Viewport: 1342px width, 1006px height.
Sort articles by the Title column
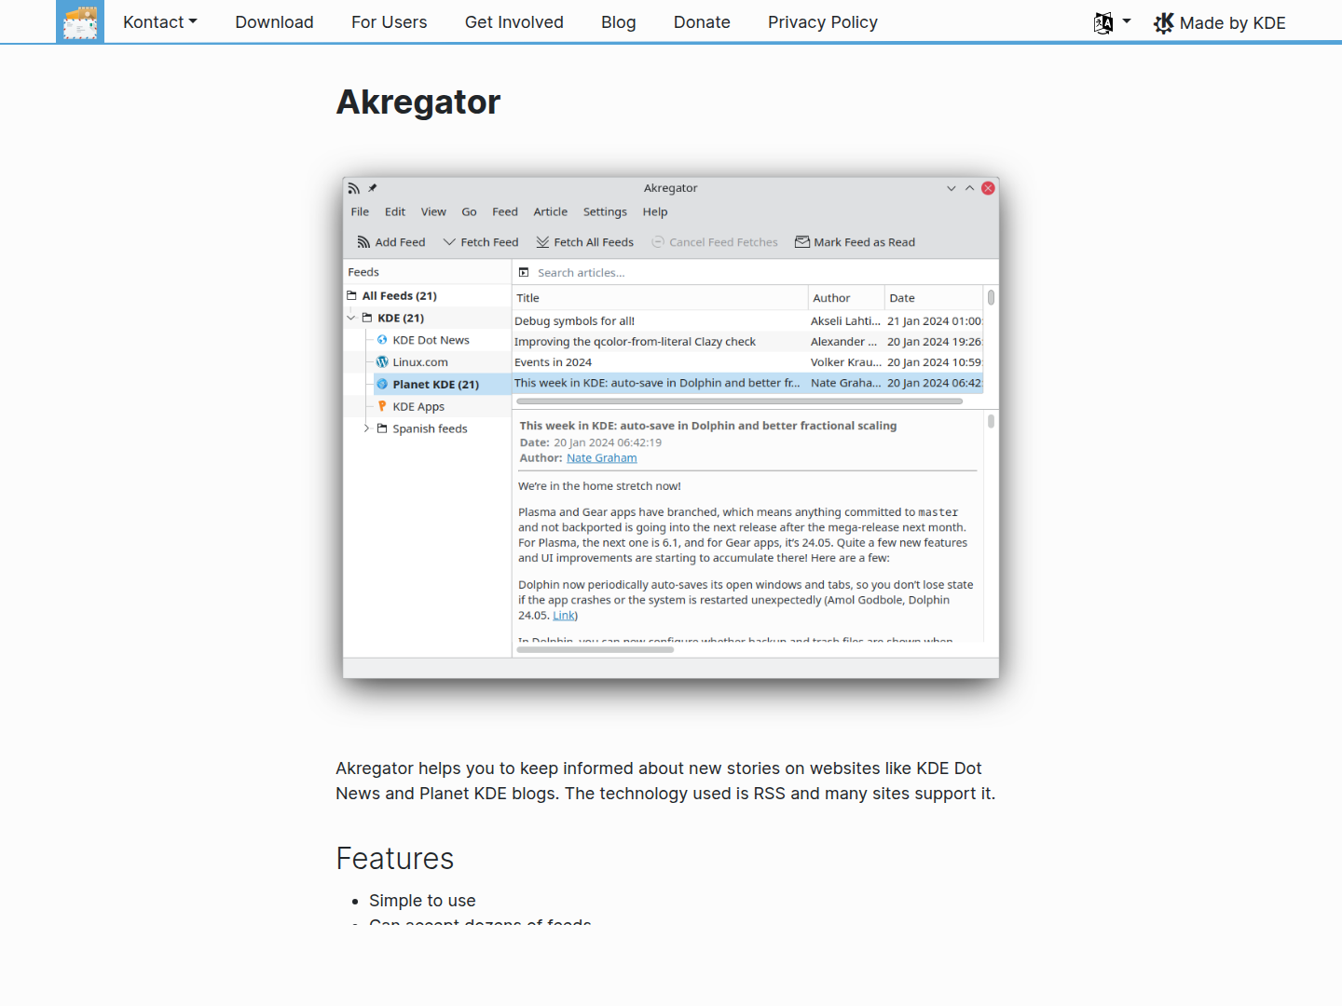point(661,298)
